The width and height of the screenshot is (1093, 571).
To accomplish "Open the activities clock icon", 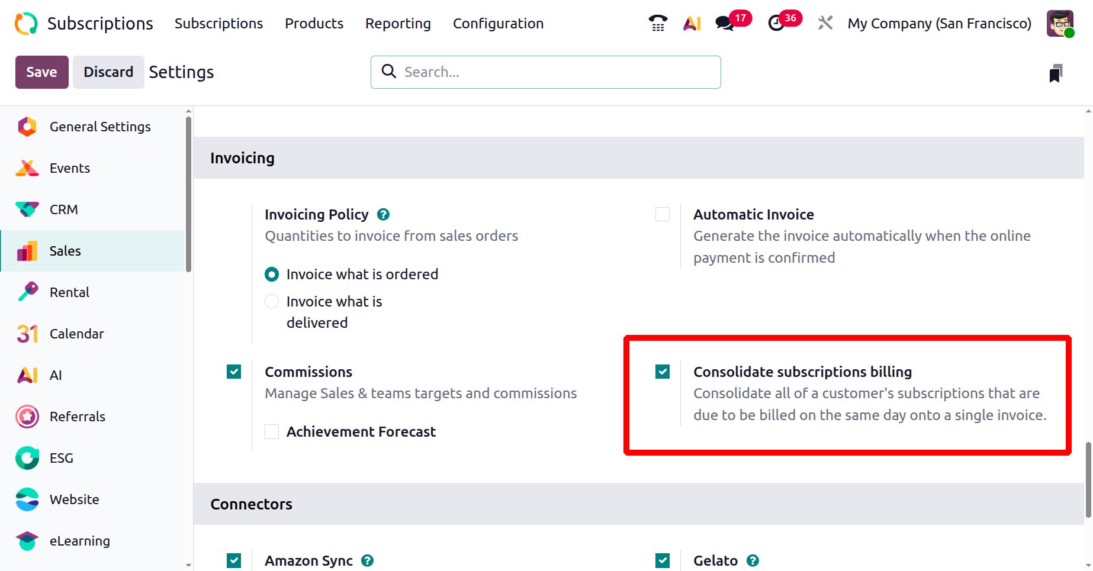I will [776, 23].
